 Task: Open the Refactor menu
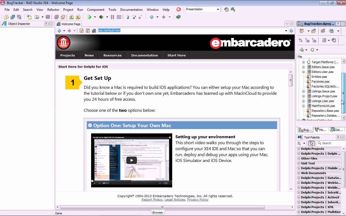pos(53,10)
